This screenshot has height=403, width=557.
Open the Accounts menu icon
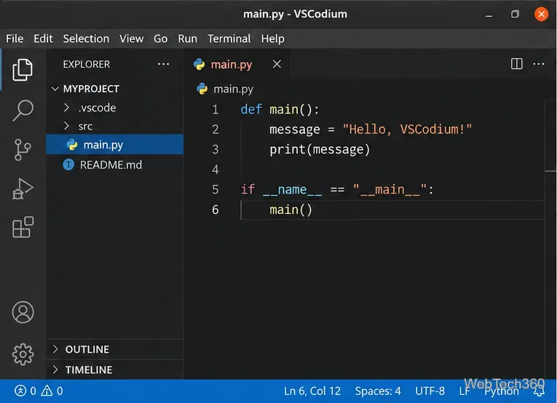click(23, 312)
